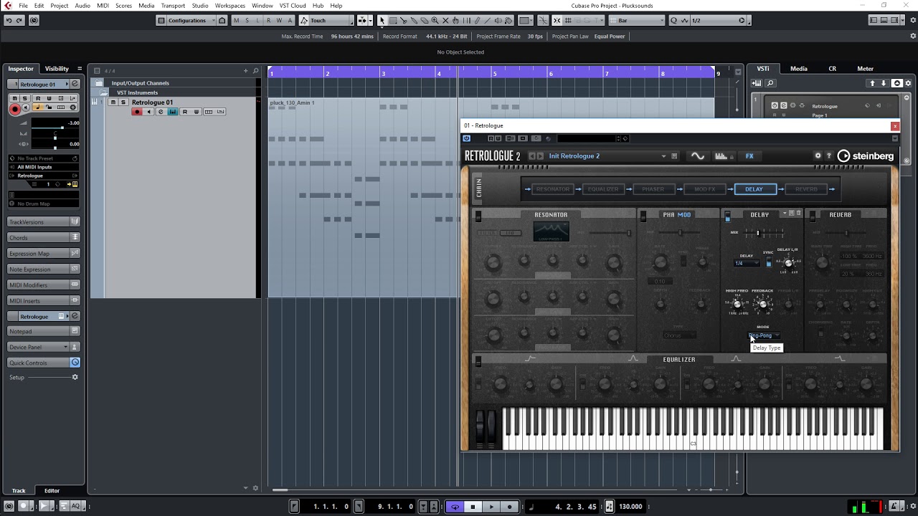Select the Range Selection tool
The width and height of the screenshot is (918, 516).
pos(392,20)
